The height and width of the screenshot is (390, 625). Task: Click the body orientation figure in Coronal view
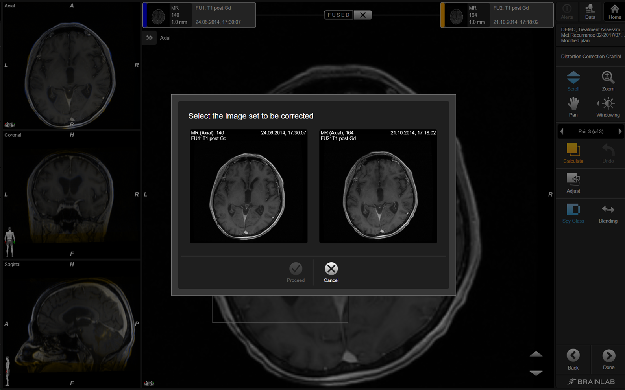coord(9,242)
